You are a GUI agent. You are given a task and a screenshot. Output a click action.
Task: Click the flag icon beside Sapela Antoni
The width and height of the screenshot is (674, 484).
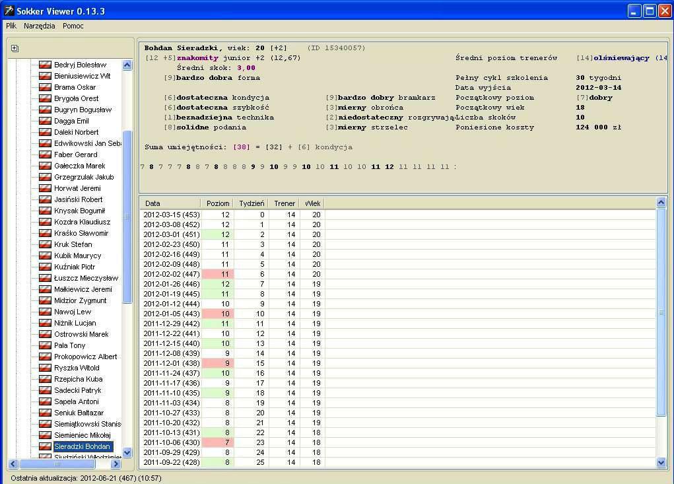45,401
